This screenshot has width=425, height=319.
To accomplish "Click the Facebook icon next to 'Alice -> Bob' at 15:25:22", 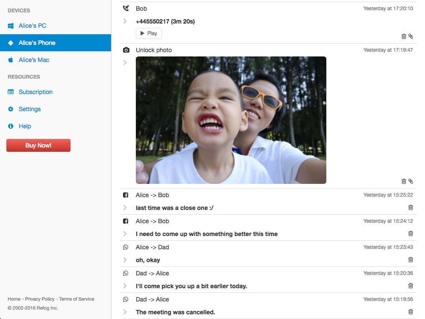I will 126,195.
